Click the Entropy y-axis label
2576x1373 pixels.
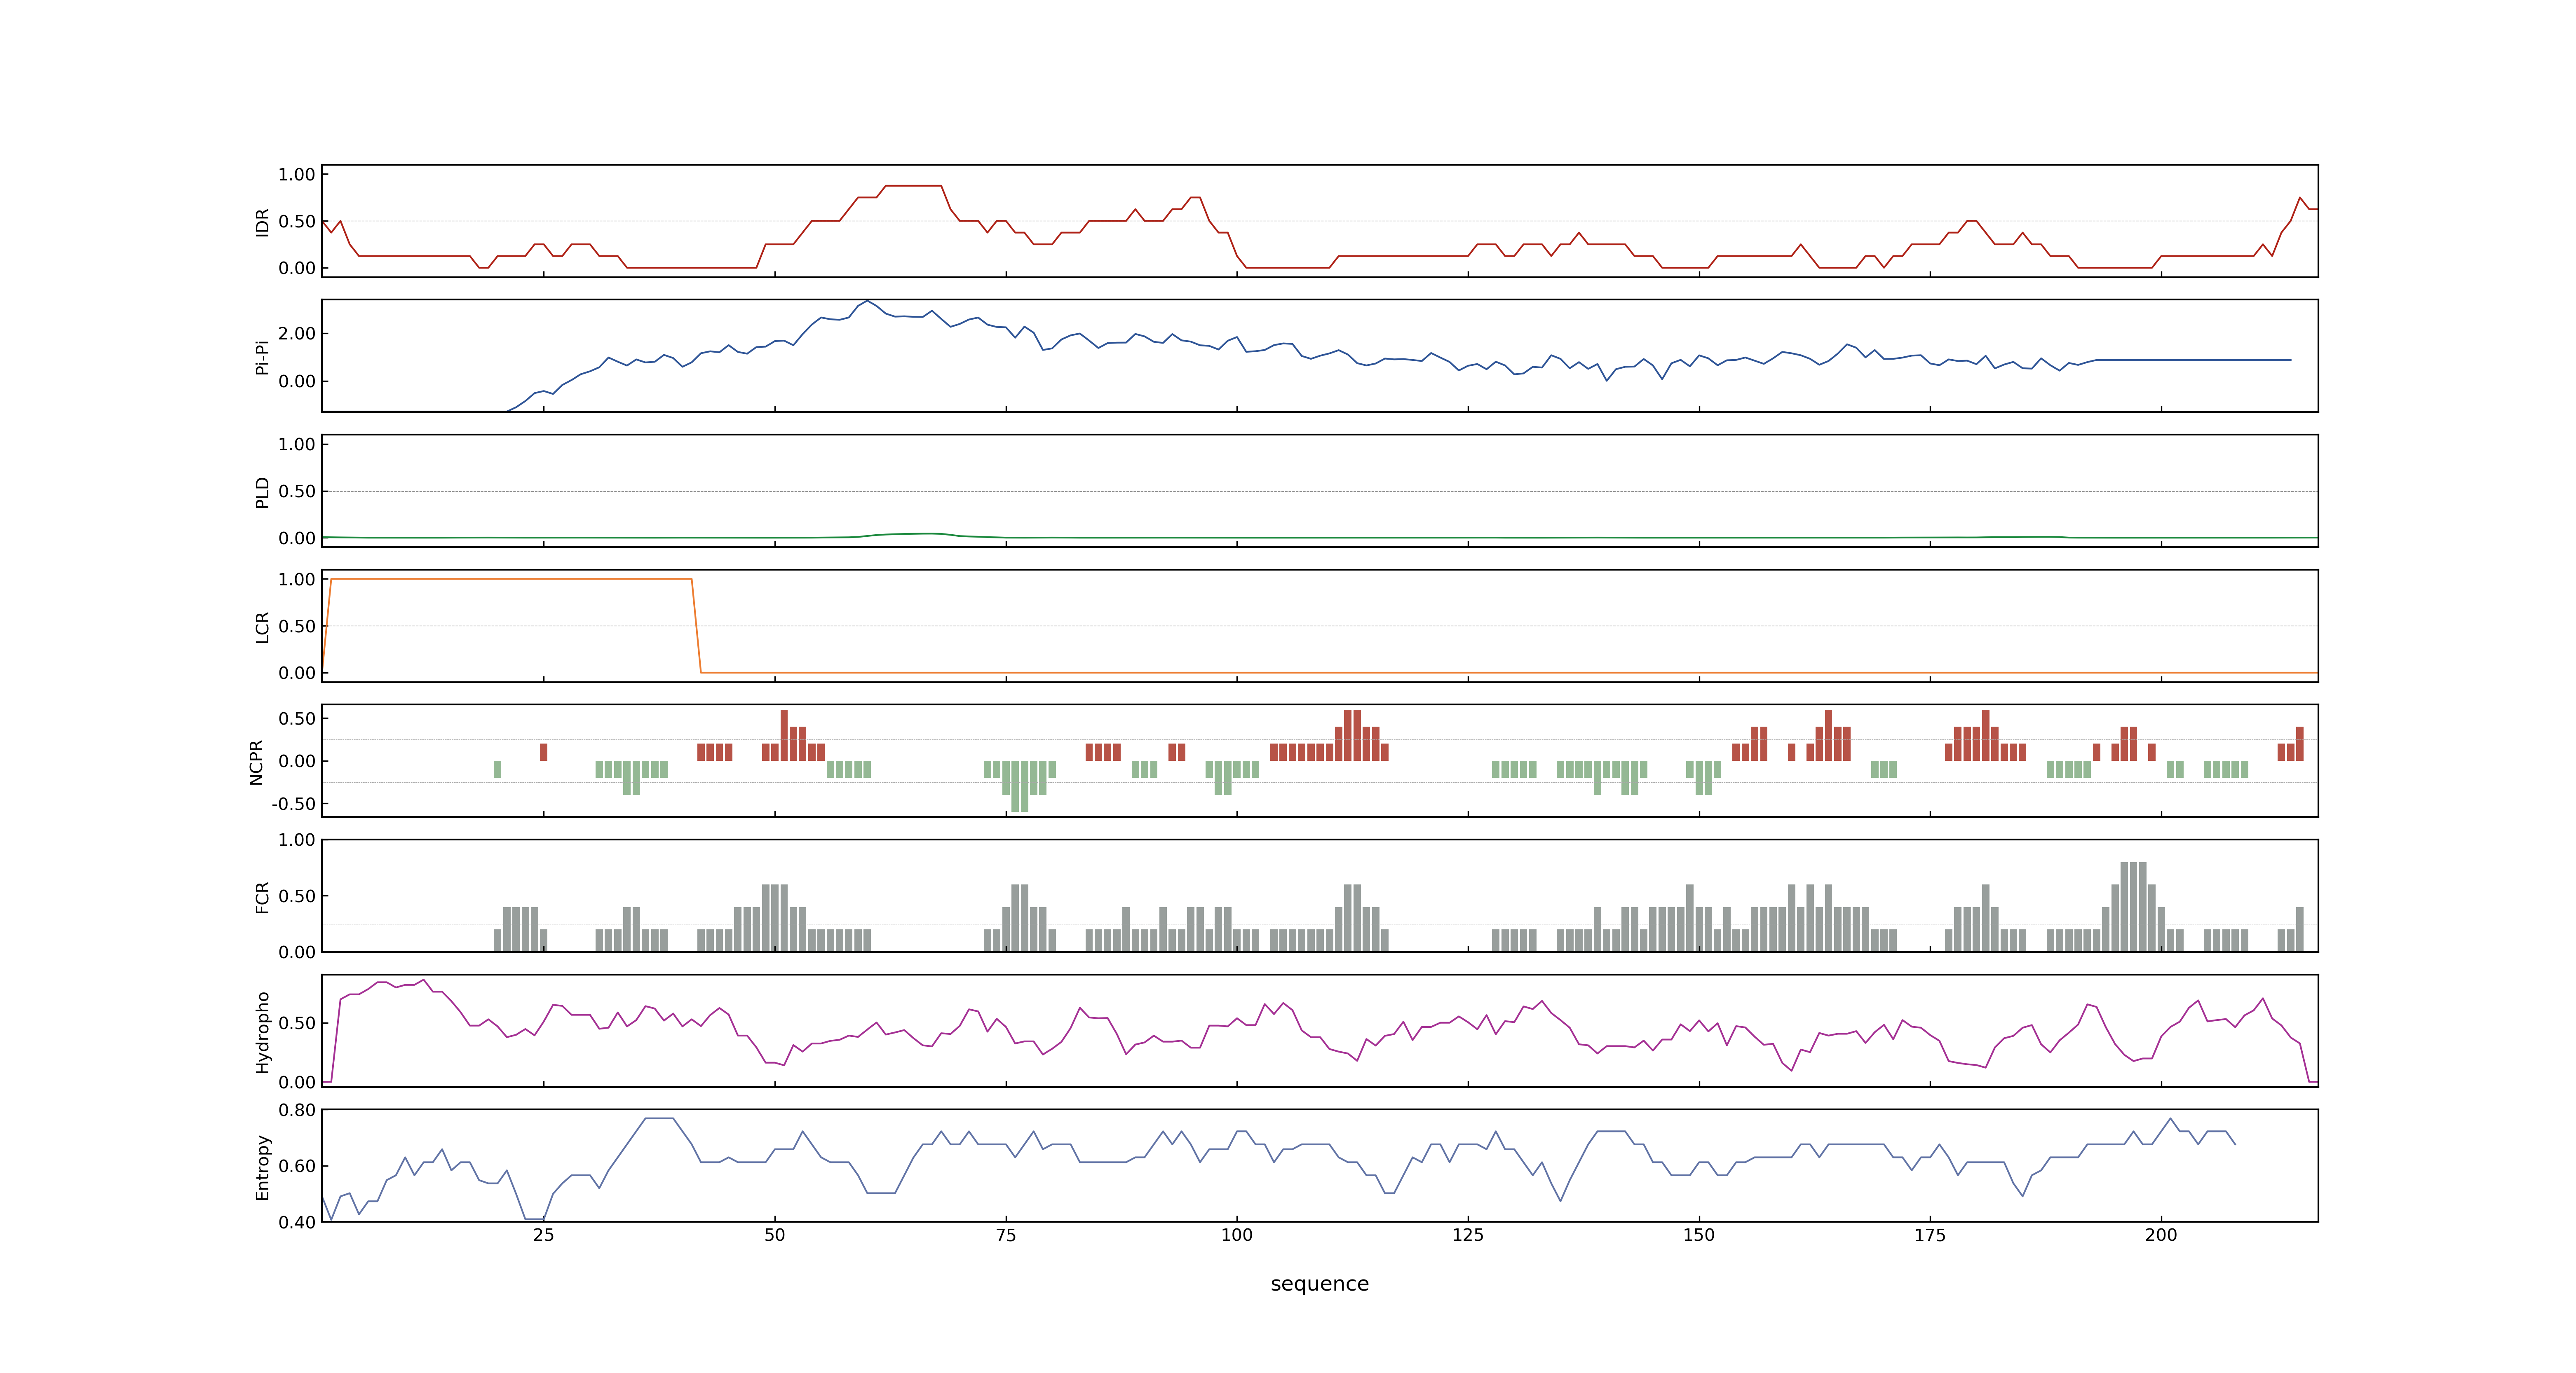pos(263,1166)
